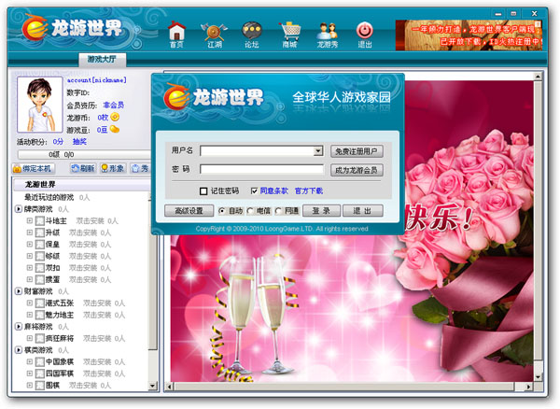Click the top-right advertisement banner
This screenshot has width=560, height=409.
pyautogui.click(x=469, y=35)
